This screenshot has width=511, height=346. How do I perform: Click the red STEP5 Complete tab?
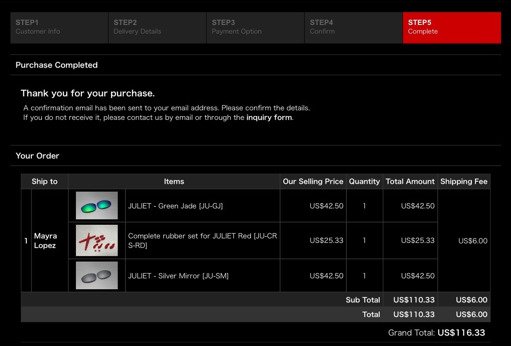tap(451, 27)
